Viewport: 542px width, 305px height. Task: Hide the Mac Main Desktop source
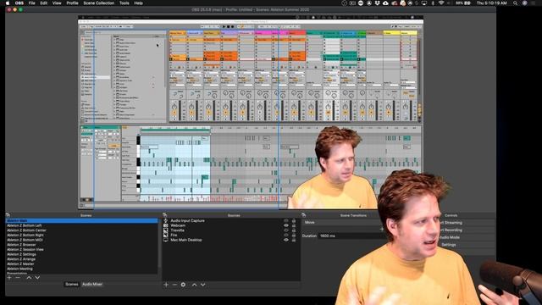[286, 240]
